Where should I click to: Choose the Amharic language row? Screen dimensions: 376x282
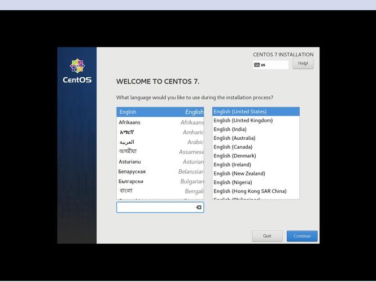coord(160,132)
